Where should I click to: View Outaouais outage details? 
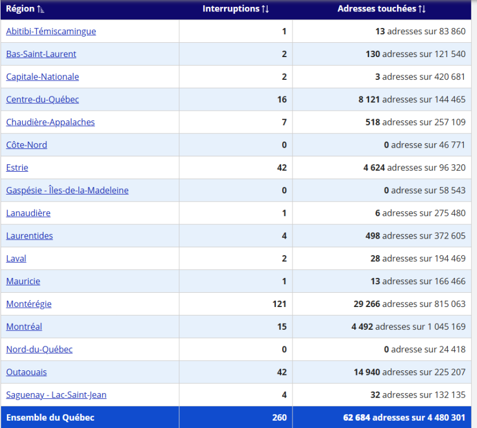click(26, 372)
